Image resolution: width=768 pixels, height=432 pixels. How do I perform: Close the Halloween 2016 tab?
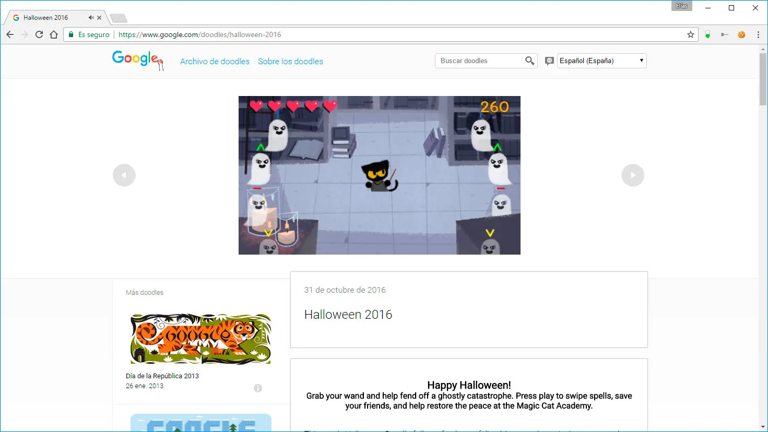[x=99, y=17]
